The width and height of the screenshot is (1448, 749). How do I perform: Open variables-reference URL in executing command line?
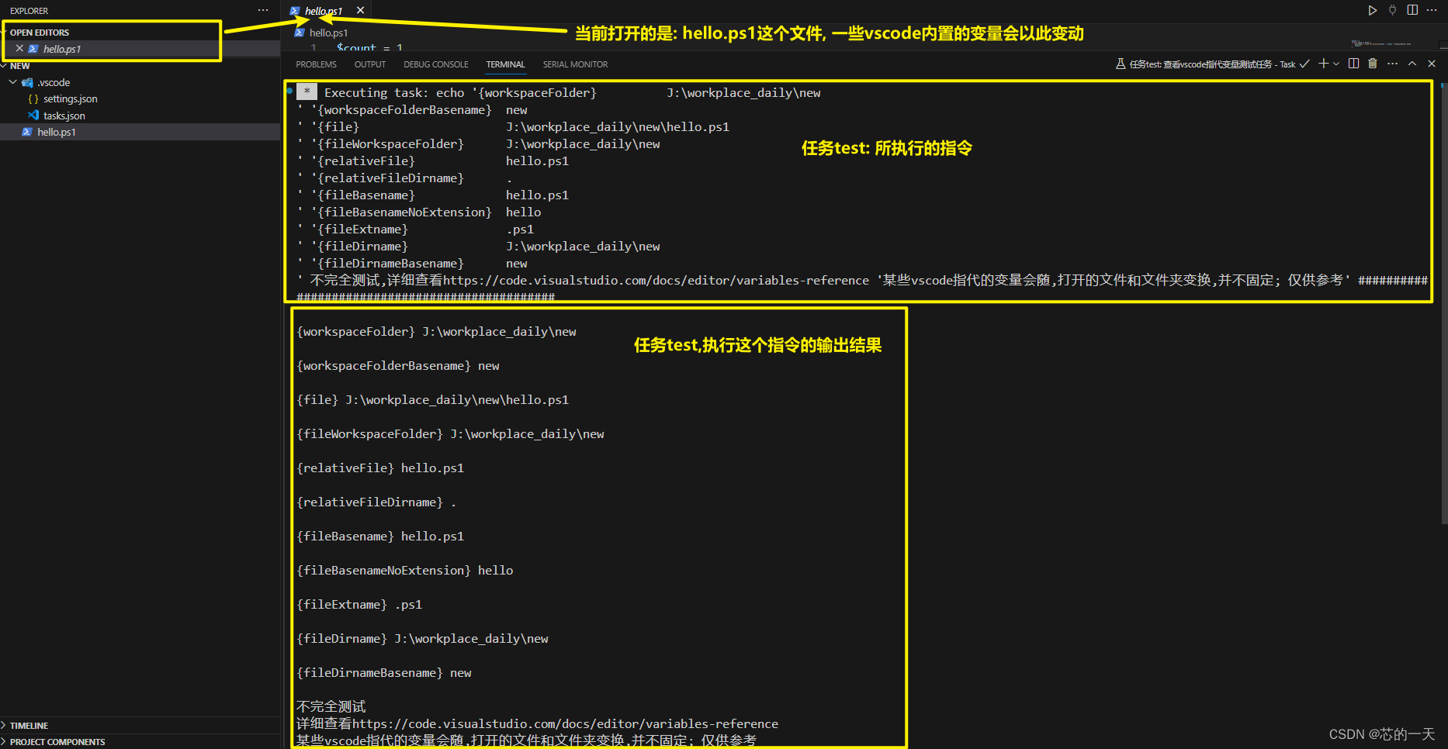click(x=656, y=280)
